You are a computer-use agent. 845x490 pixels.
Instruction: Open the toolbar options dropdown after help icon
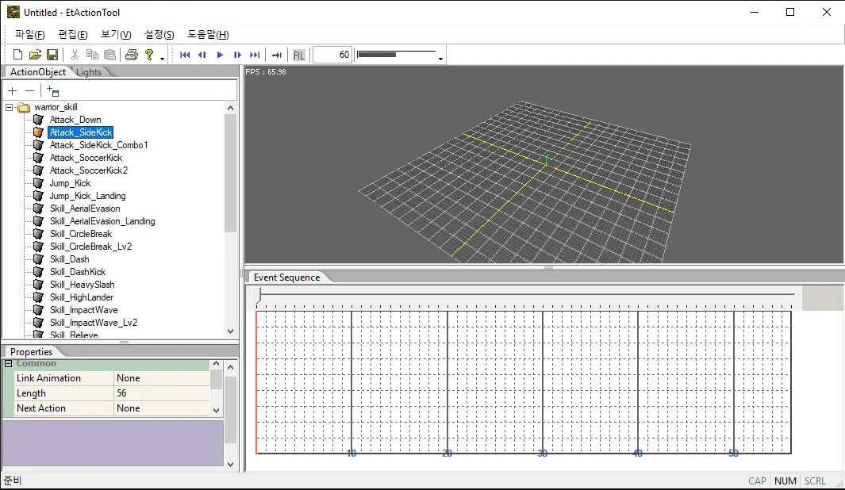162,58
